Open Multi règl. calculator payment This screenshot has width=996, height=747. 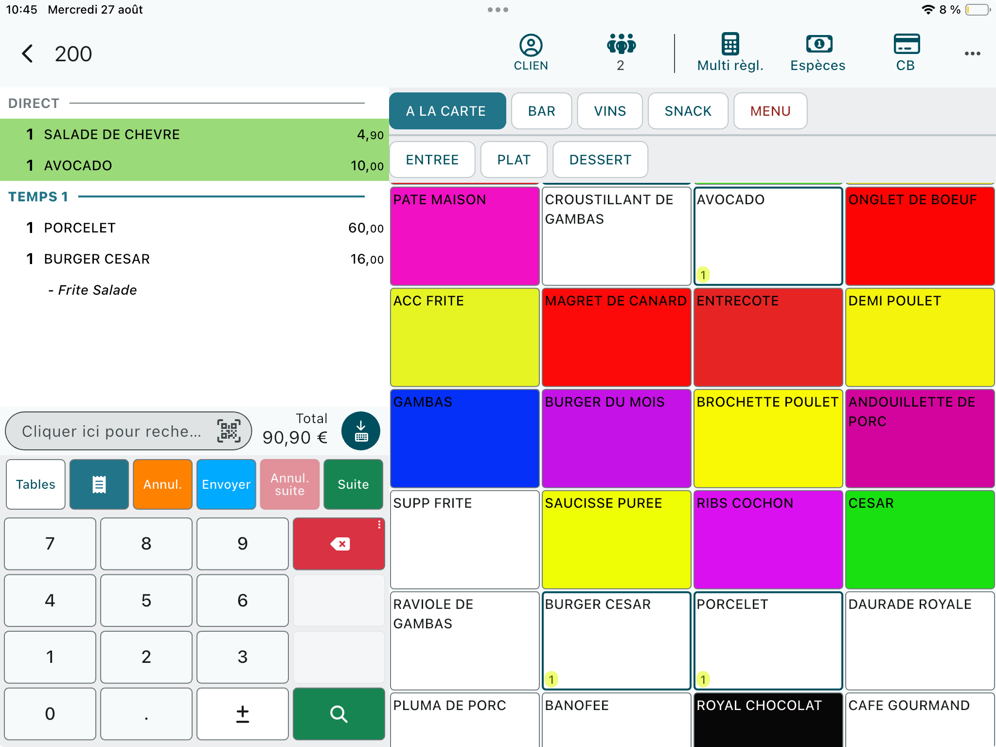coord(730,53)
